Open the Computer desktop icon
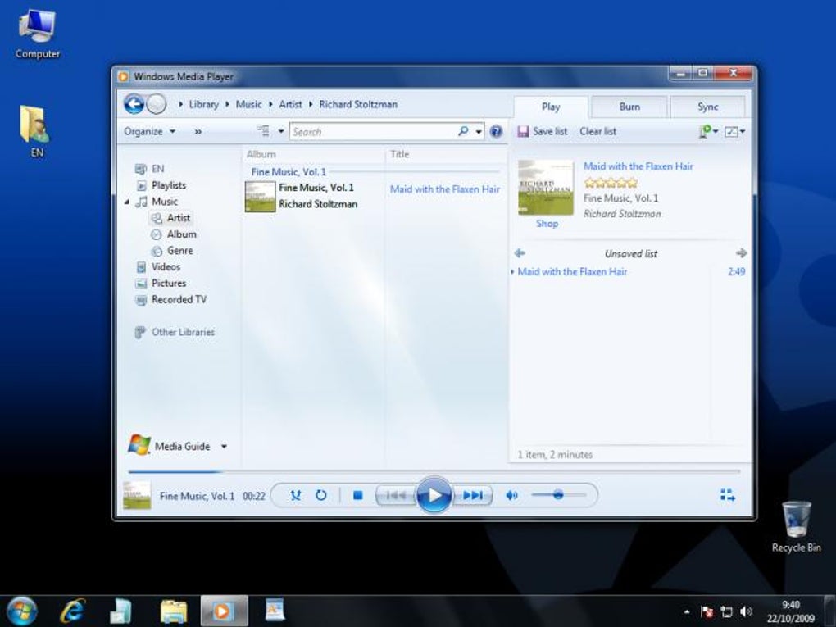Screen dimensions: 836x627 coord(38,34)
